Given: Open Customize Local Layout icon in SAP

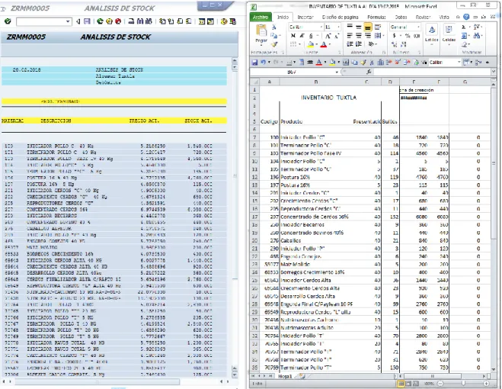Looking at the screenshot, I should pyautogui.click(x=233, y=21).
